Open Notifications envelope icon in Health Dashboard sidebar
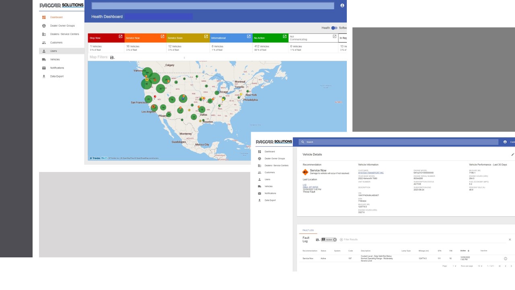The image size is (515, 290). click(44, 68)
